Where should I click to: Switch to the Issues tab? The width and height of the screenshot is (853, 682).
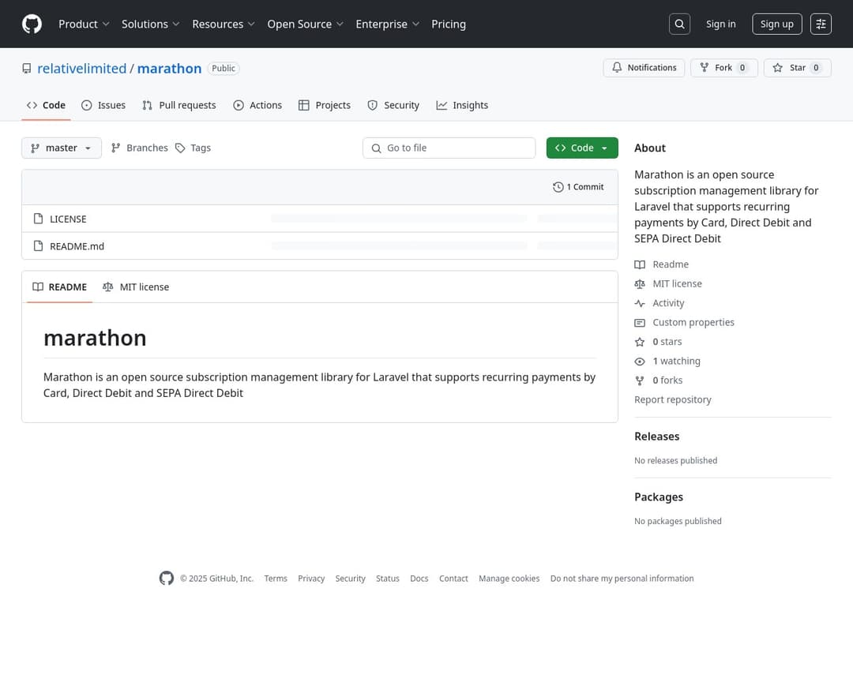tap(103, 106)
